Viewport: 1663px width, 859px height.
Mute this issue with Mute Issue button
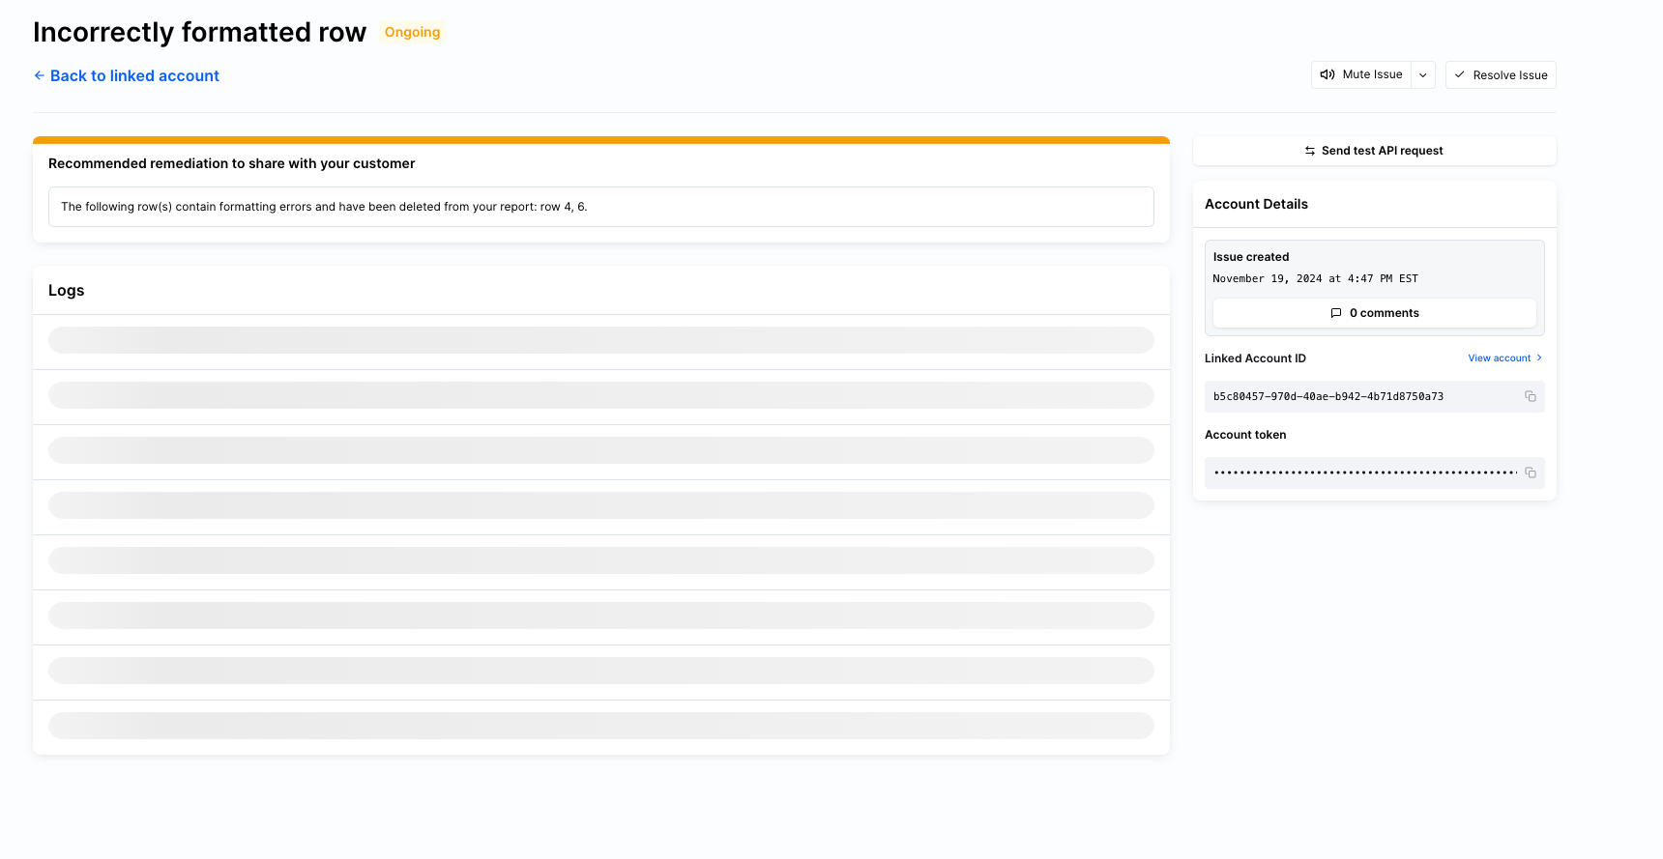1361,74
